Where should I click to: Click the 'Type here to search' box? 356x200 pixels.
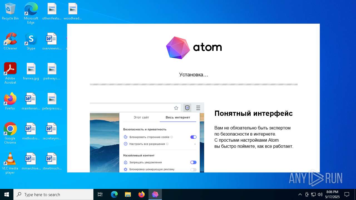tap(53, 194)
